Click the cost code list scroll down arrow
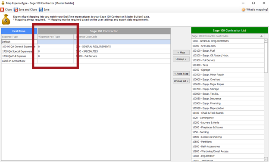269x162 pixels. (x=266, y=159)
